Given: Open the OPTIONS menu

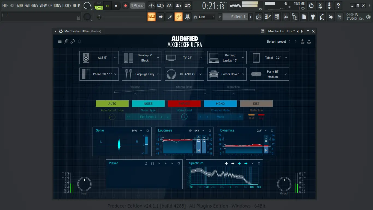Looking at the screenshot, I should pos(54,5).
